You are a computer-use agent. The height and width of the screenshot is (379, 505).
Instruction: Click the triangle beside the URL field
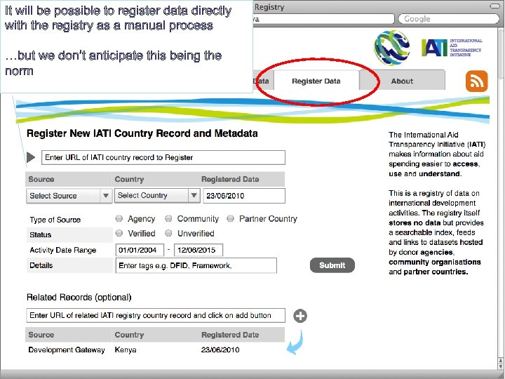click(x=31, y=157)
